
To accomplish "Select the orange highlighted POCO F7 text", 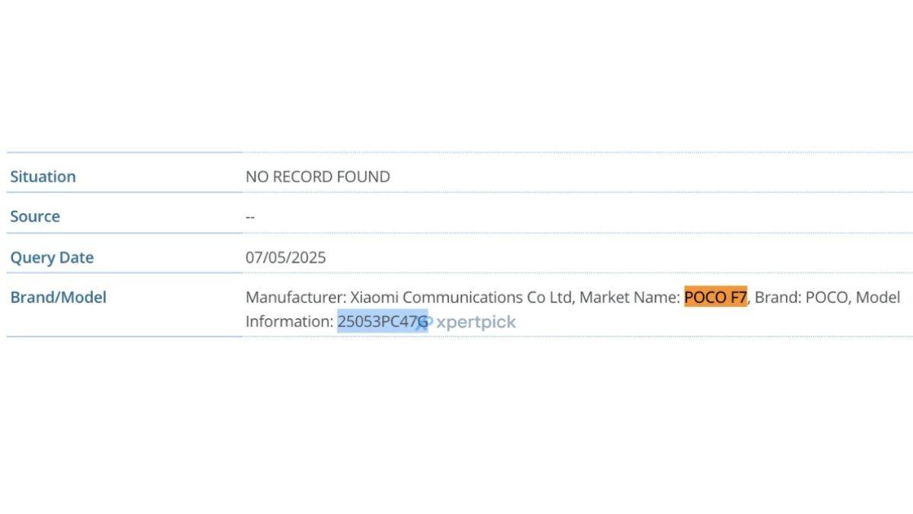I will 715,297.
